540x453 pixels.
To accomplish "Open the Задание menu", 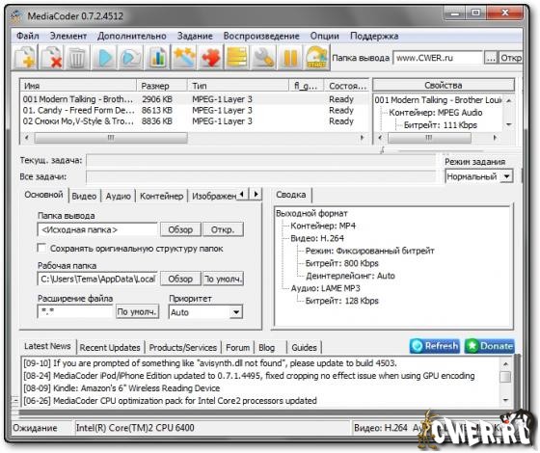I will 195,37.
